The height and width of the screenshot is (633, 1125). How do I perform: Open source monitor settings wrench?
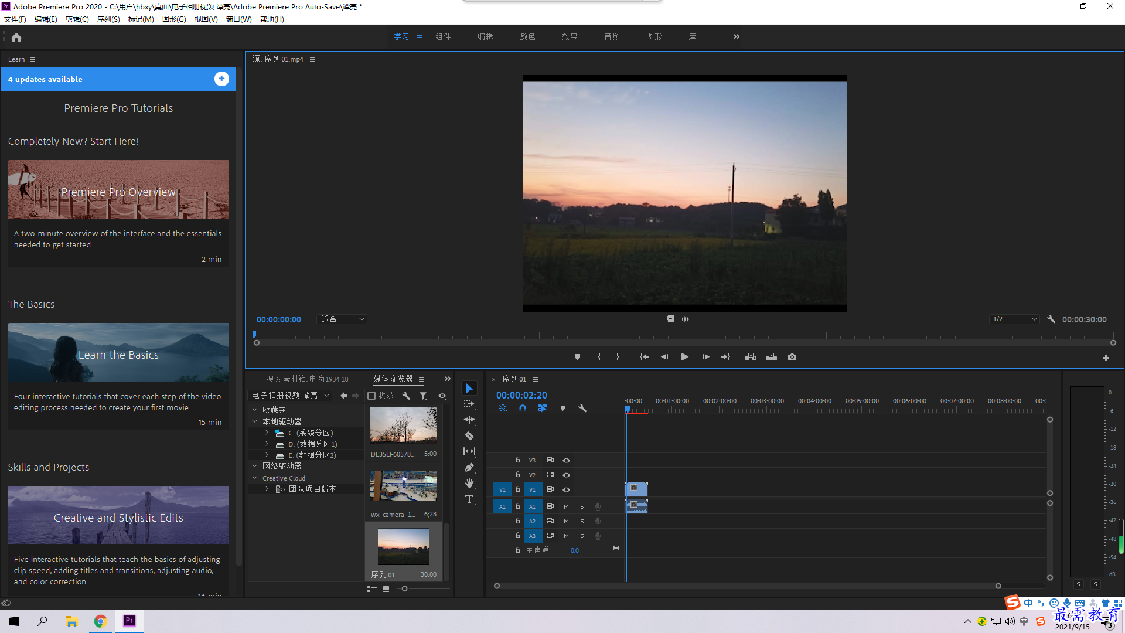1051,319
